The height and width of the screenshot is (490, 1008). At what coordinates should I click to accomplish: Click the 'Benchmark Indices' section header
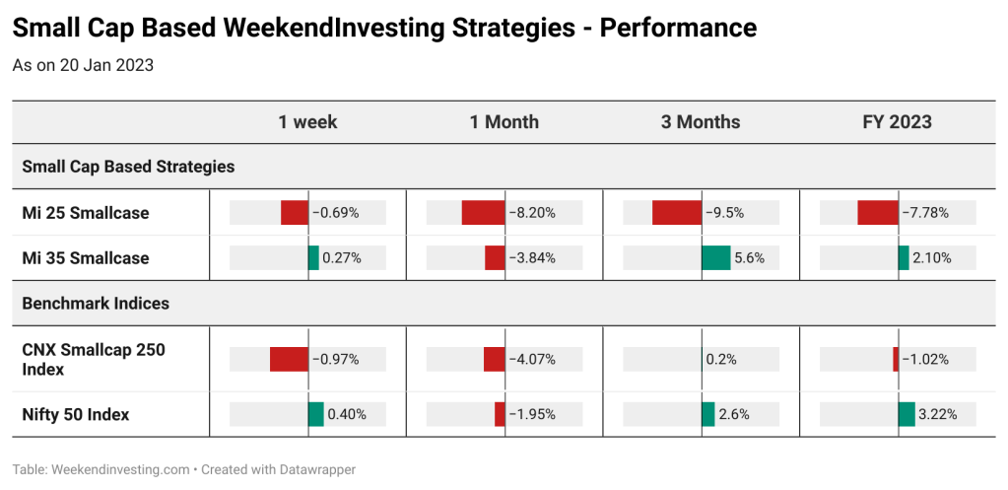96,303
